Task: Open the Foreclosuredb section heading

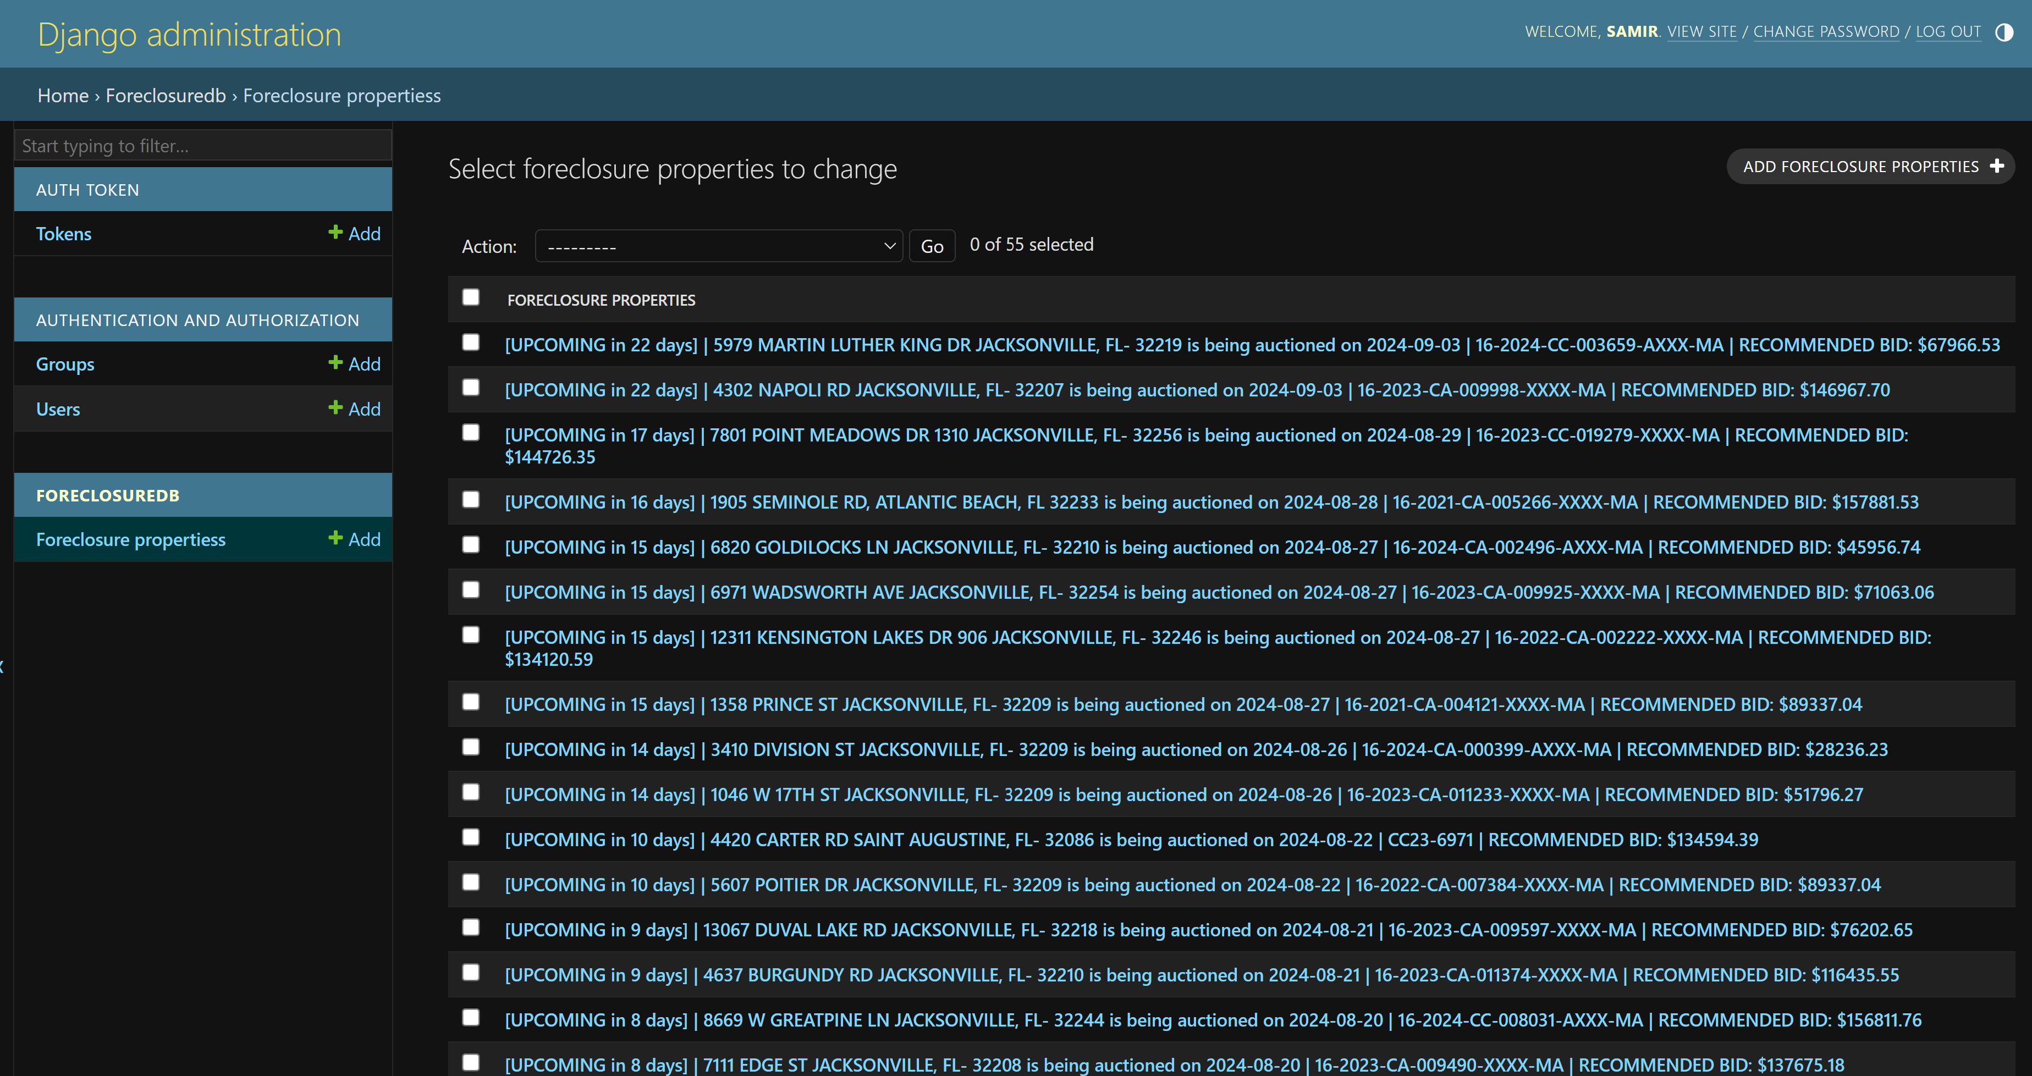Action: (108, 495)
